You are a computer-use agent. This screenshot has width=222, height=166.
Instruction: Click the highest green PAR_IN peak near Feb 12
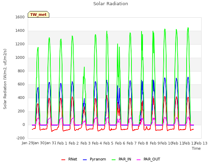coord(188,28)
